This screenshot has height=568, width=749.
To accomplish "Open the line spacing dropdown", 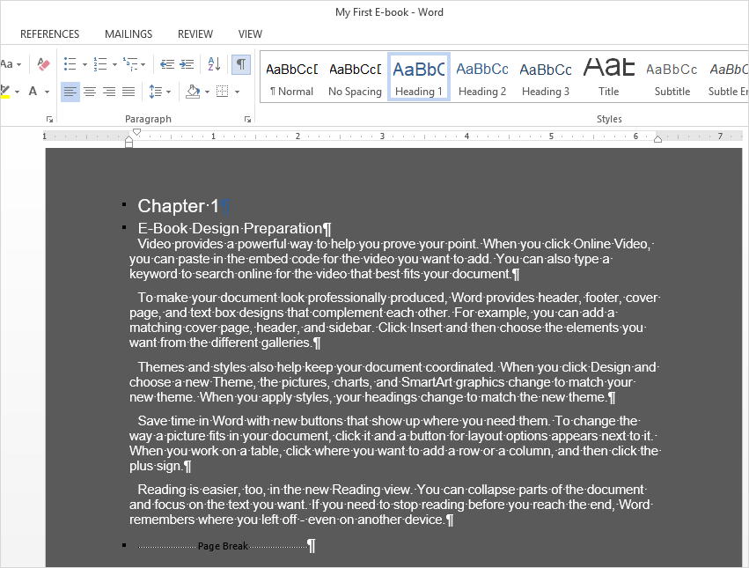I will point(159,92).
